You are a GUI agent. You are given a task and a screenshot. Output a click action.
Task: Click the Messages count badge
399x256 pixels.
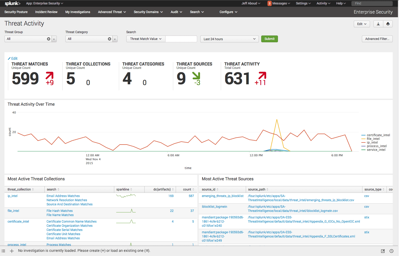(269, 3)
